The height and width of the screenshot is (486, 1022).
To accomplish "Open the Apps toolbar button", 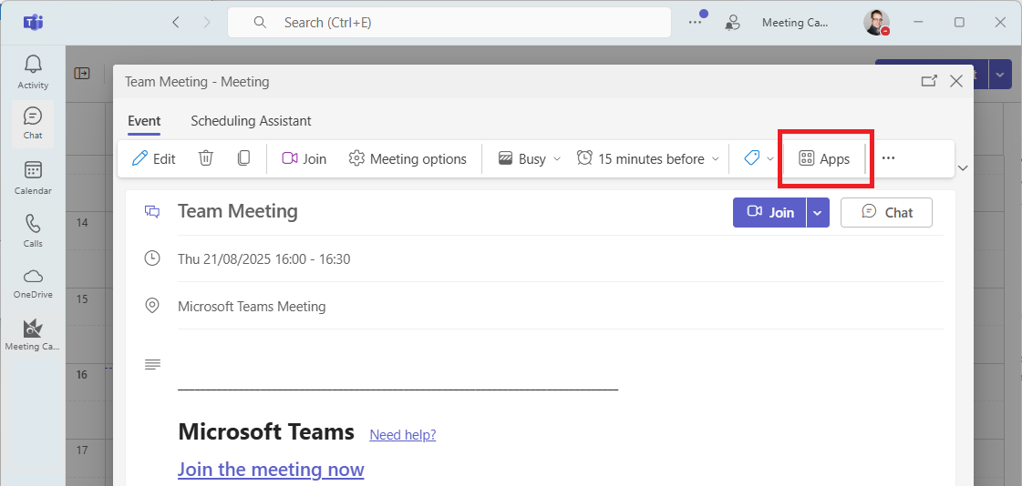I will 824,158.
